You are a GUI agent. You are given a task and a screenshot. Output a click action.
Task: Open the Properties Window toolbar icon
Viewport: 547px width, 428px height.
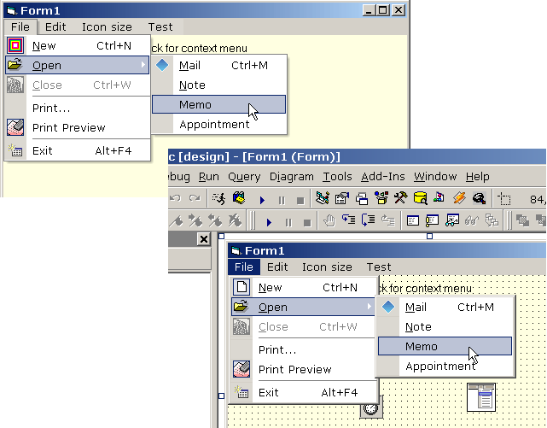pyautogui.click(x=342, y=199)
